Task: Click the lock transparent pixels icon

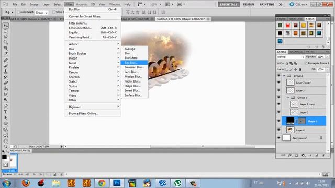Action: click(287, 69)
